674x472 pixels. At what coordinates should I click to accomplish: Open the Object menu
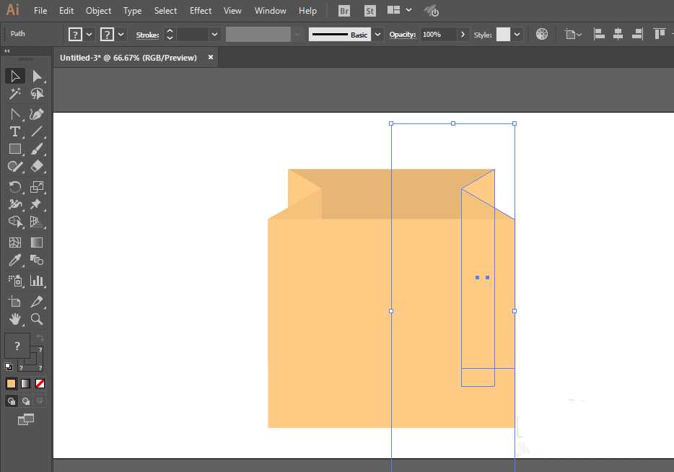click(98, 11)
